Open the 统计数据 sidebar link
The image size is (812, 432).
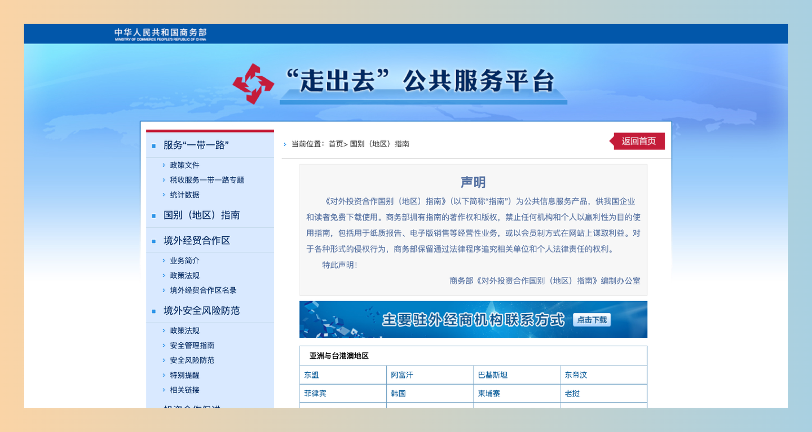point(184,195)
